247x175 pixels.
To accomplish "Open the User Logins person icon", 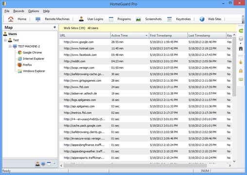I will tap(81, 19).
